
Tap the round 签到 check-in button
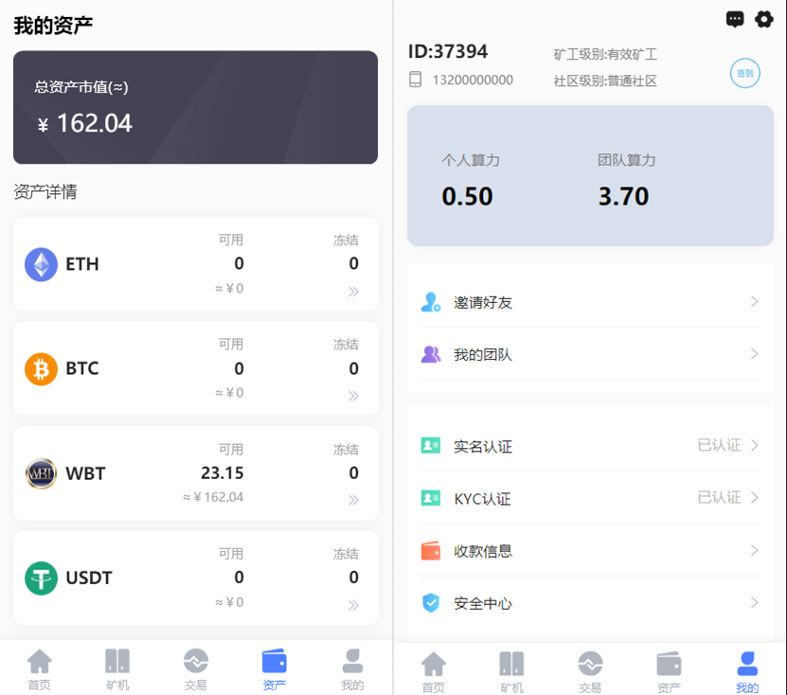(x=744, y=73)
